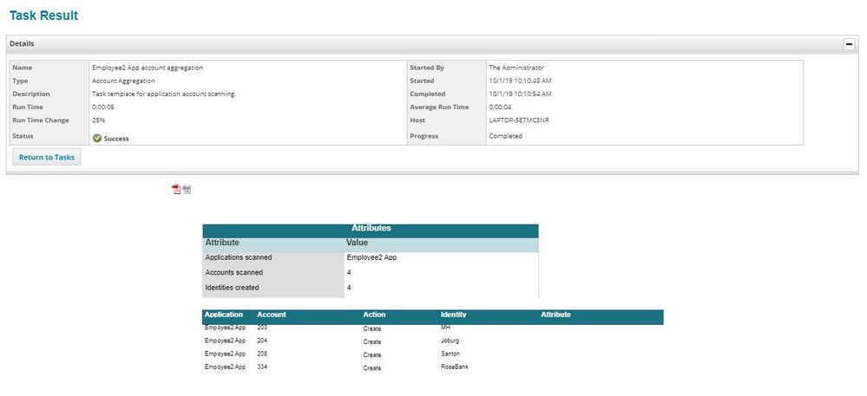Click the 'Identity' column header
Screen dimensions: 867x396
pos(453,315)
